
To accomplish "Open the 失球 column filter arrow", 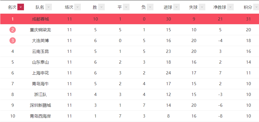I will 202,7.
